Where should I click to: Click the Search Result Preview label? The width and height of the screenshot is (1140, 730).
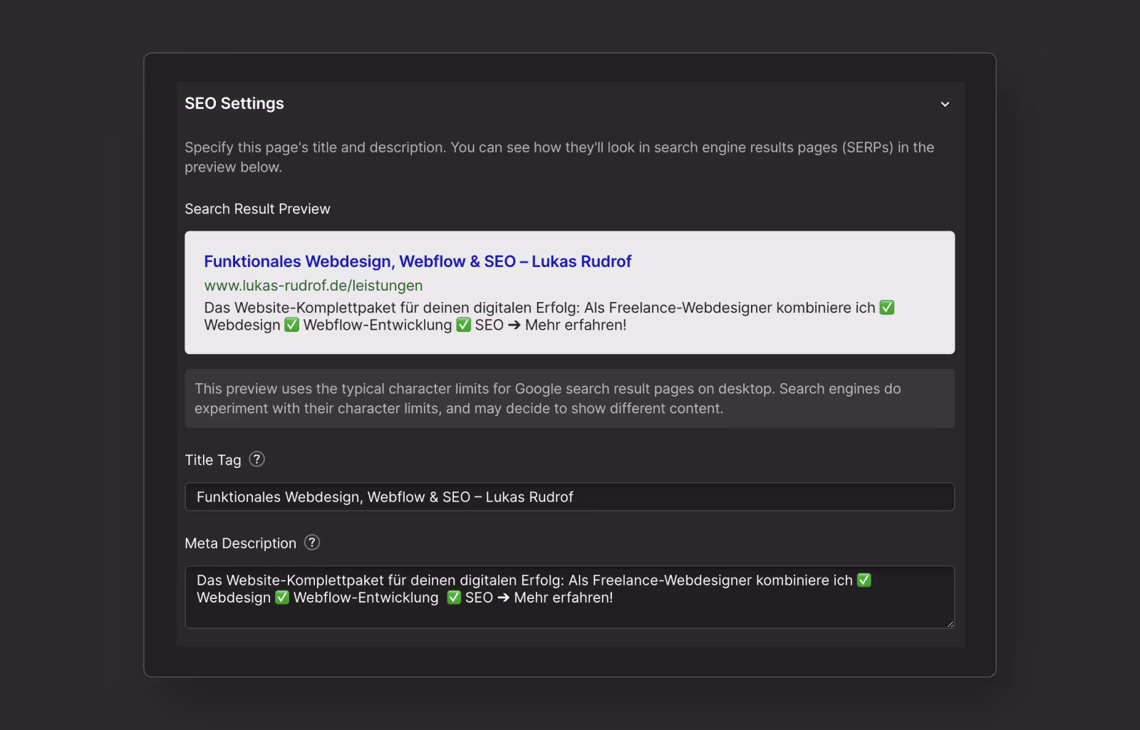257,209
